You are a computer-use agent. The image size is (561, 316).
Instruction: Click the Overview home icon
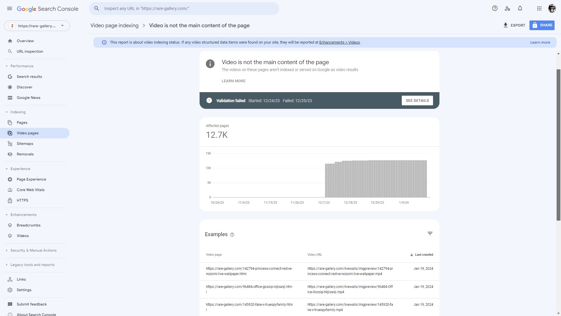pos(10,41)
